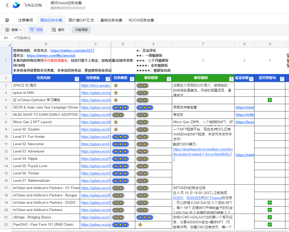
Task: Click single star recommendation in row 22
Action: pyautogui.click(x=140, y=225)
